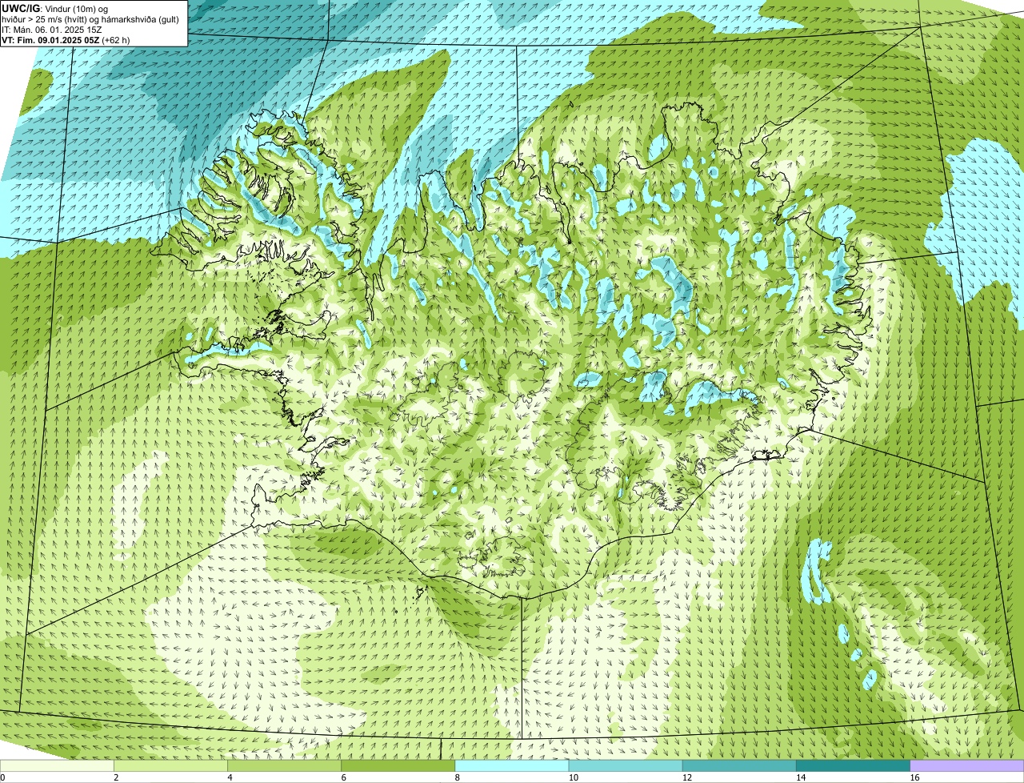This screenshot has width=1024, height=783.
Task: Click the 'VT: Fim. 09.01.2025 05Z (+62 h)' line
Action: pos(66,39)
